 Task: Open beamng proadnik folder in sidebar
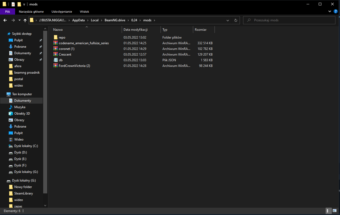27,73
